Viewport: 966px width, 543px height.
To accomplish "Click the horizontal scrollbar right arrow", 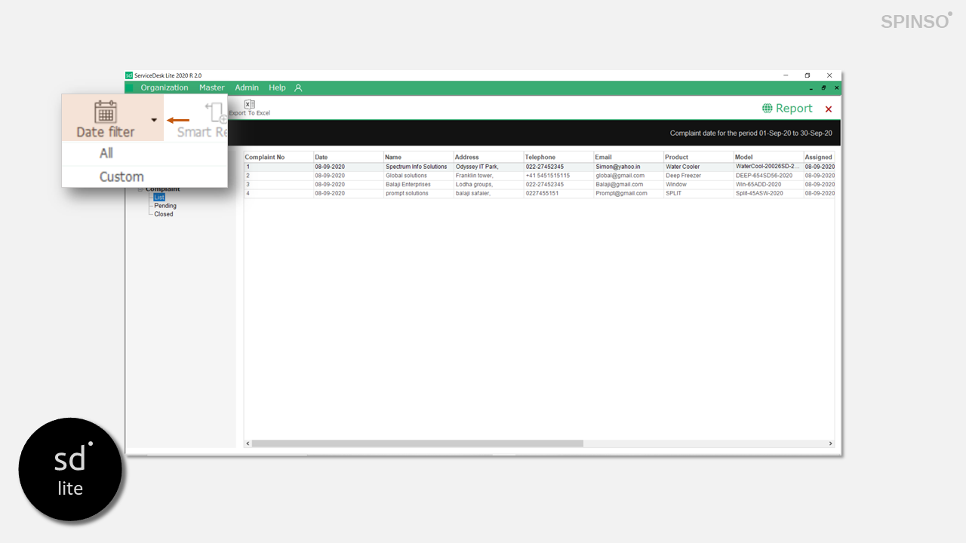I will (830, 443).
